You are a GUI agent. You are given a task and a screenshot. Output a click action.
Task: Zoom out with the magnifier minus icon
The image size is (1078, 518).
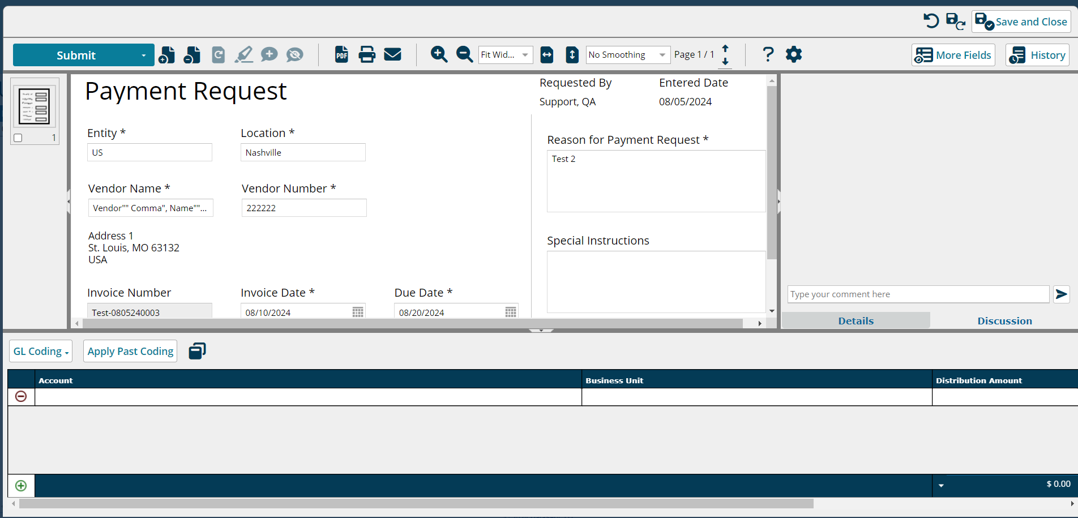click(x=464, y=55)
